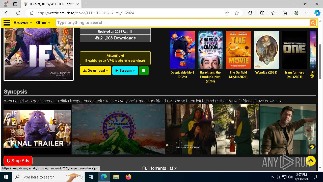
Task: Click the green list menu button
Action: pos(144,71)
